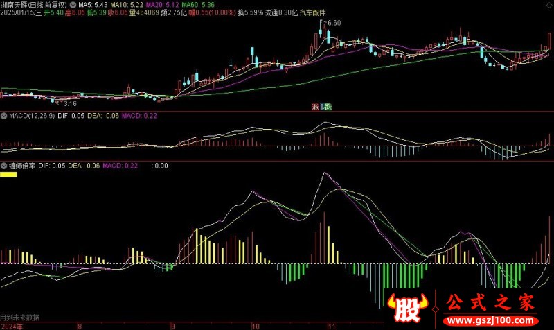Select the 2024年 year label on axis
The width and height of the screenshot is (554, 330).
[12, 326]
